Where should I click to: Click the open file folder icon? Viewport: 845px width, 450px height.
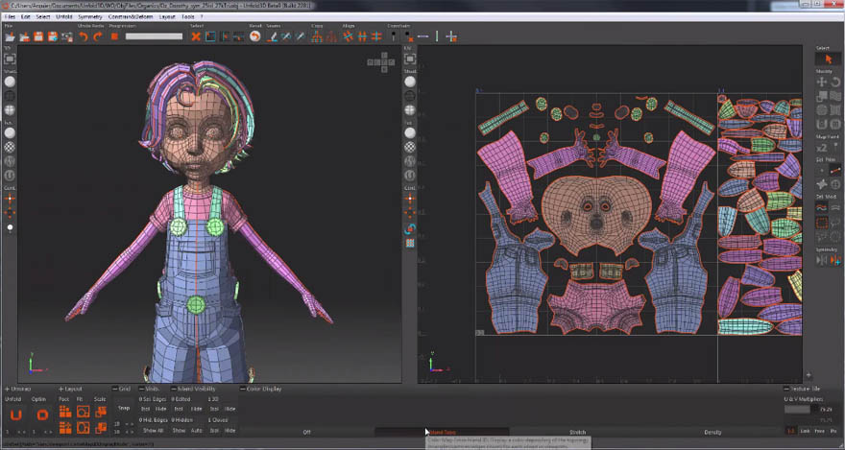pos(10,36)
